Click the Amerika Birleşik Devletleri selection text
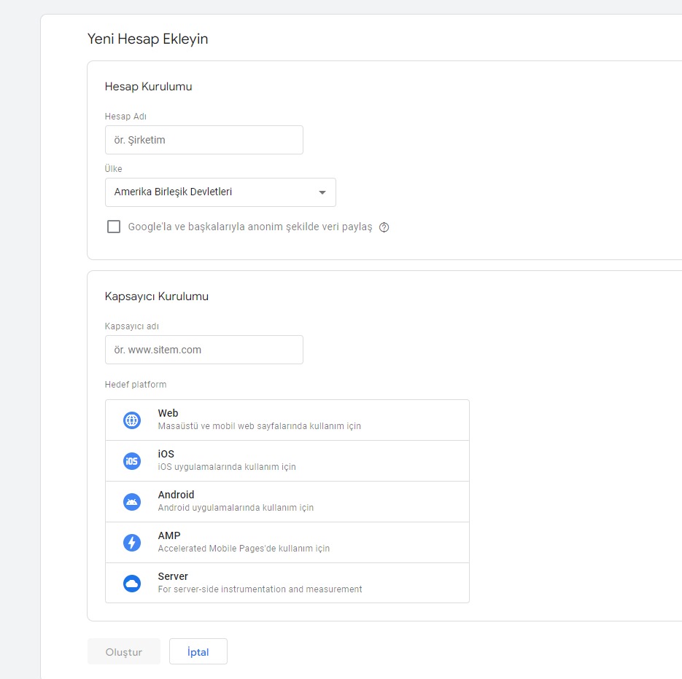 coord(173,192)
